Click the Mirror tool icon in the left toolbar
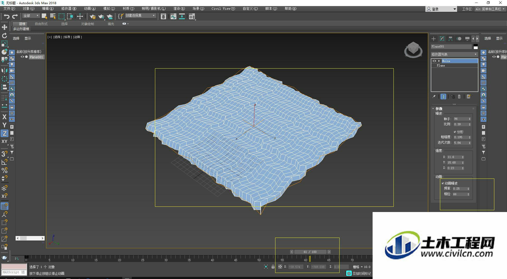The image size is (507, 279). tap(4, 70)
